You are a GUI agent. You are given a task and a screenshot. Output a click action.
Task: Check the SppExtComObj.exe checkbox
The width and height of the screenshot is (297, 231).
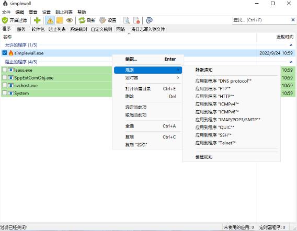(x=5, y=77)
